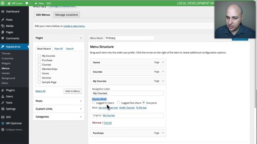This screenshot has width=257, height=144.
Task: Collapse the My Courses menu item arrow
Action: (163, 81)
